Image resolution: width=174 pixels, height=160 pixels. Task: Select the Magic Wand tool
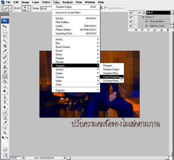point(5,41)
